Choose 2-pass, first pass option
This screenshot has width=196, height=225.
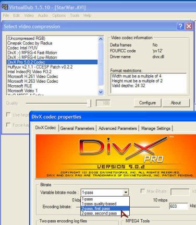[105, 208]
